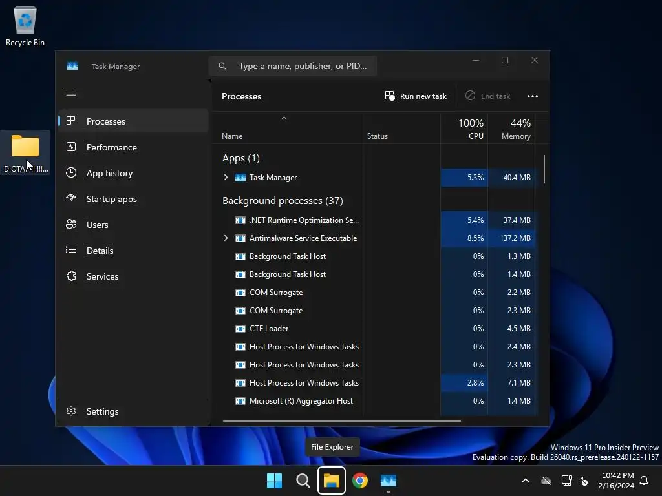Click the Antimalware Service Executable icon
The image size is (662, 496).
[240, 238]
